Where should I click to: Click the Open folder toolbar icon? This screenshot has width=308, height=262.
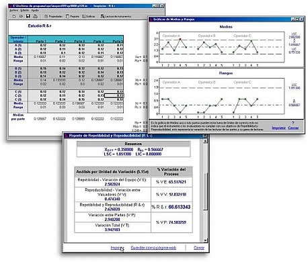21,16
